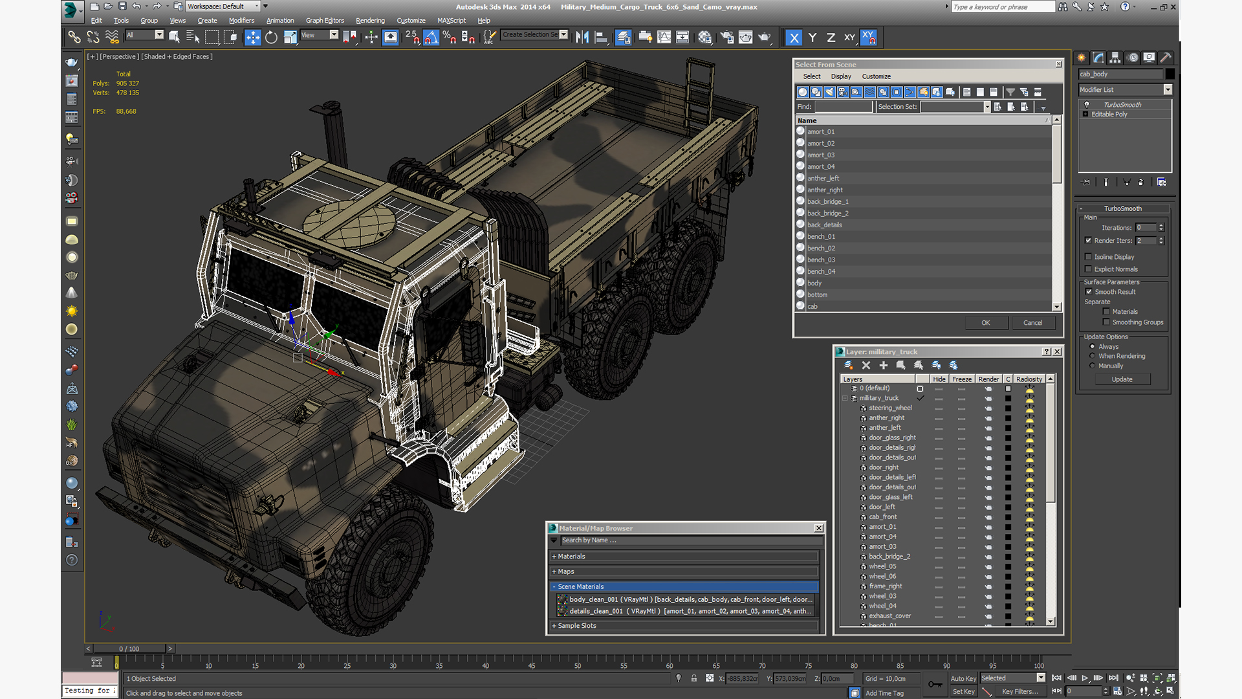
Task: Open the MAXScript menu
Action: 452,21
